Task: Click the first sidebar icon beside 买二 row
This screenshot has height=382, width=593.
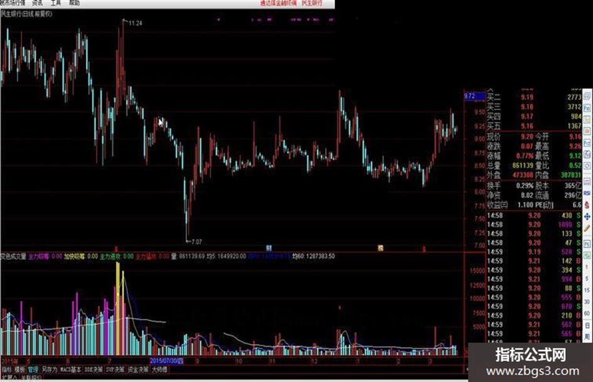Action: [x=587, y=97]
